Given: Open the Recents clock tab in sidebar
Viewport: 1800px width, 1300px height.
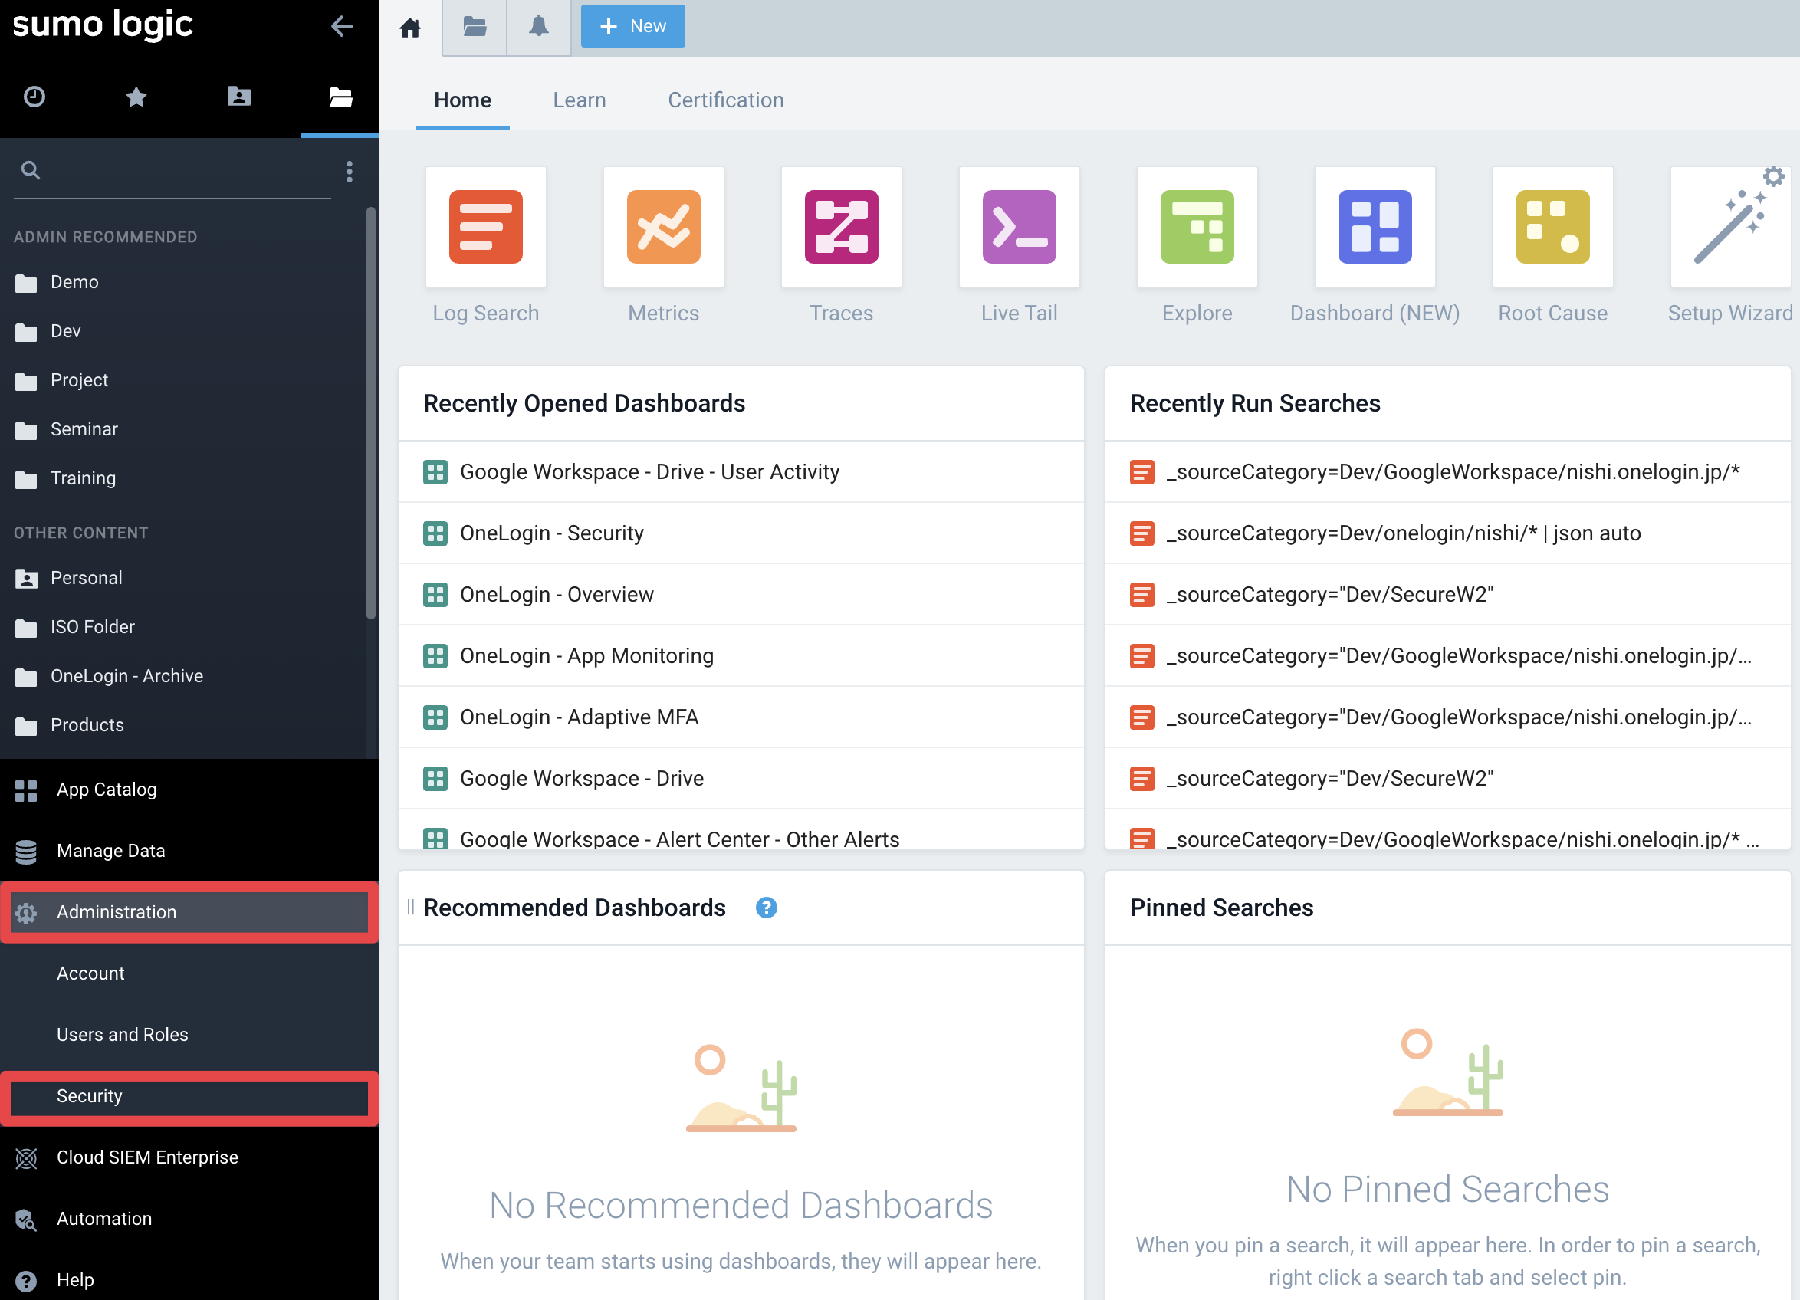Looking at the screenshot, I should click(x=34, y=97).
